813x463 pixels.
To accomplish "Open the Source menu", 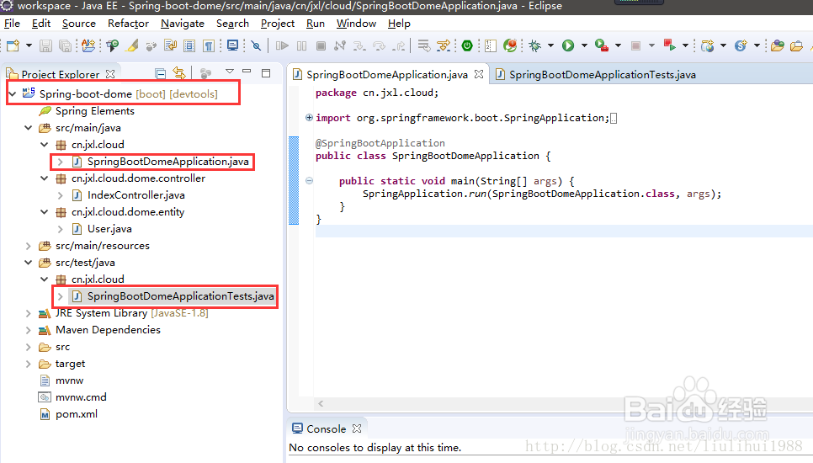I will pos(79,24).
